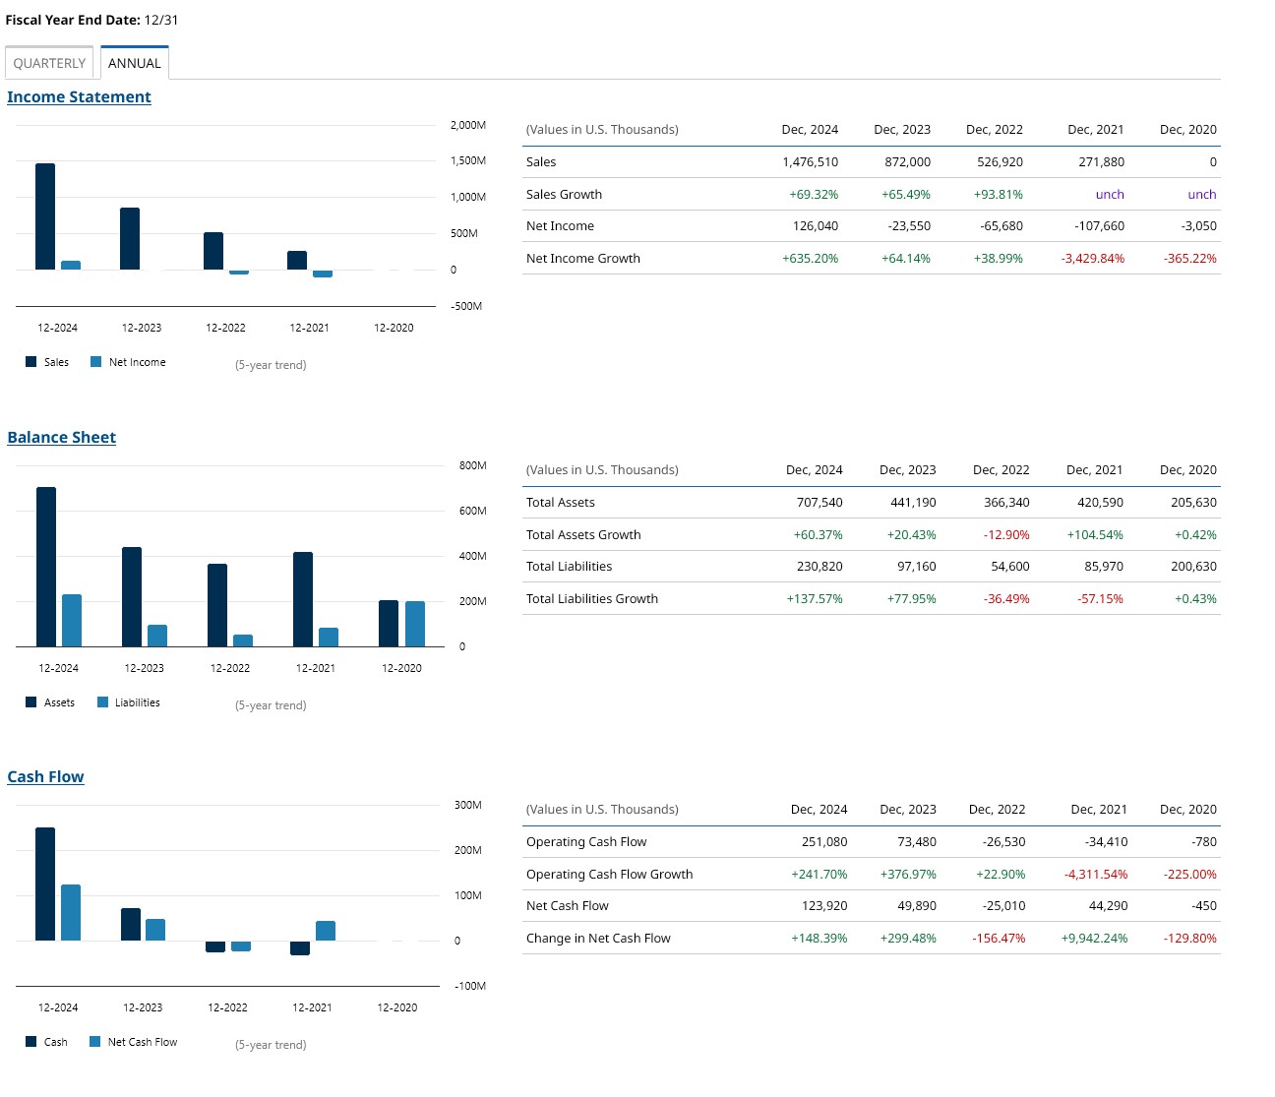The image size is (1275, 1097).
Task: Select the ANNUAL tab
Action: [135, 63]
